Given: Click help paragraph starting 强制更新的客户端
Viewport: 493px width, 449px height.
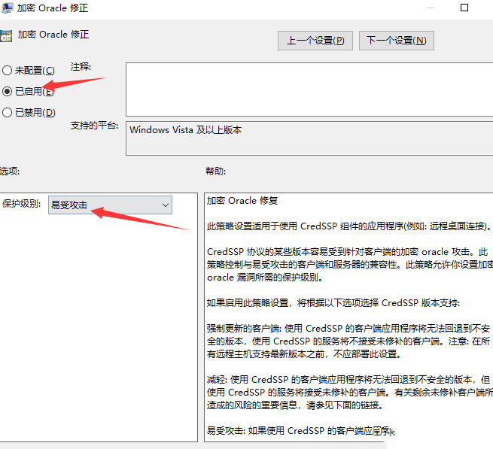Looking at the screenshot, I should (x=348, y=341).
